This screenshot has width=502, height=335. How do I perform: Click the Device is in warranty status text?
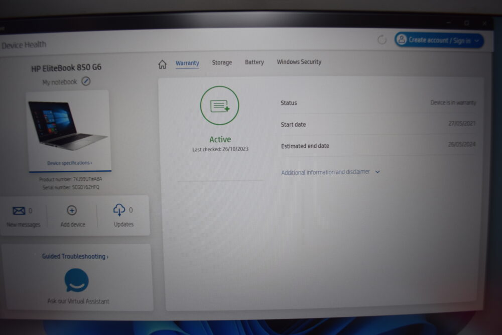pyautogui.click(x=453, y=102)
